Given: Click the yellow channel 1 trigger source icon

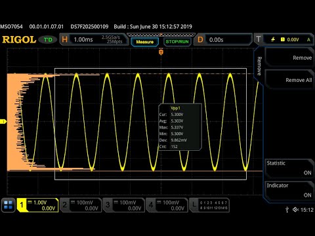Looking at the screenshot, I should [283, 39].
